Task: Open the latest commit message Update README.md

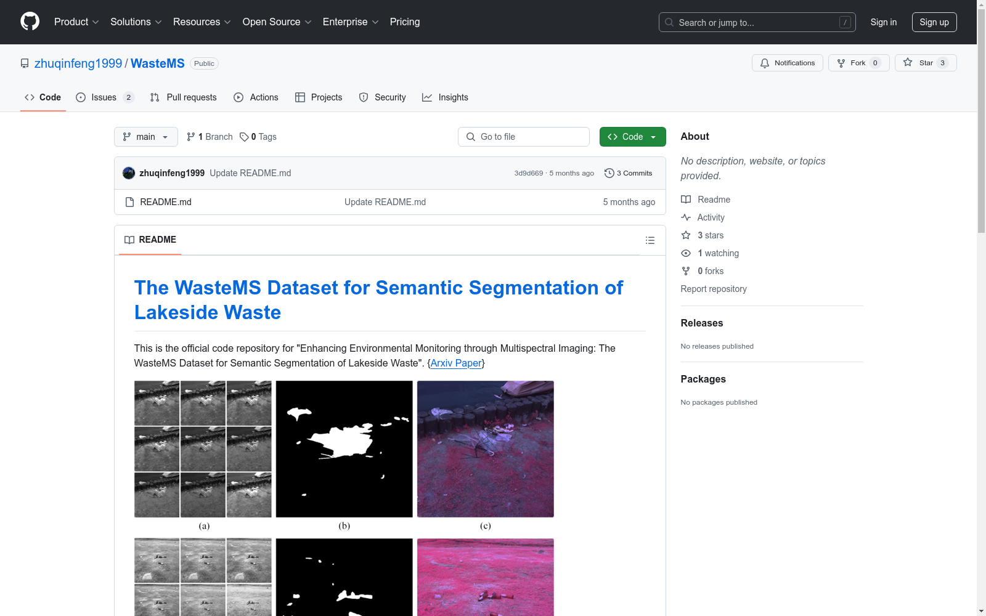Action: tap(250, 173)
